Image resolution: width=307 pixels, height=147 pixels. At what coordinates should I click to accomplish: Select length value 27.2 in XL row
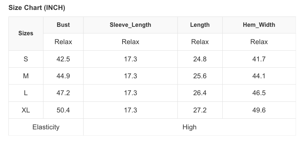coord(200,110)
